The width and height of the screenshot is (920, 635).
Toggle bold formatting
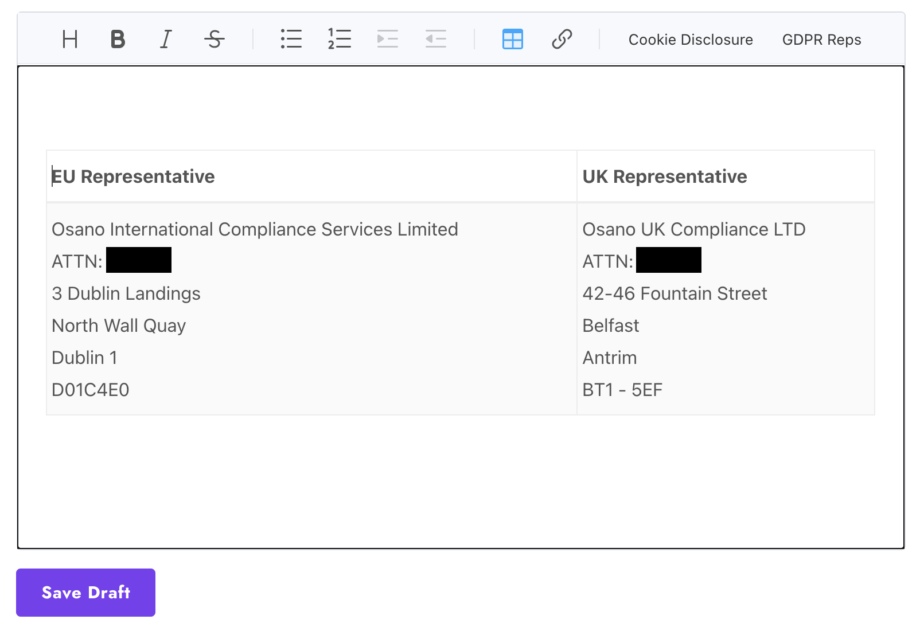click(118, 40)
